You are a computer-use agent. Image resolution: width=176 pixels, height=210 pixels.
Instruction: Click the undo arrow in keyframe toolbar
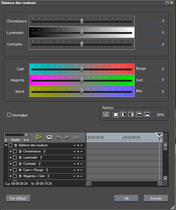(x=58, y=137)
